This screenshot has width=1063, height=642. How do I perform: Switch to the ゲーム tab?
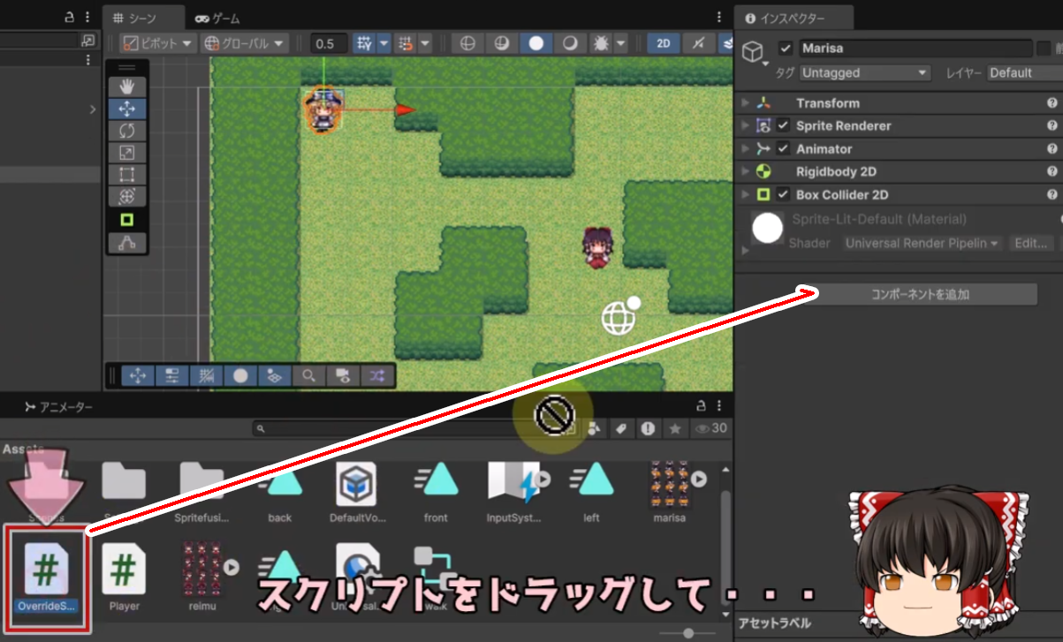218,18
